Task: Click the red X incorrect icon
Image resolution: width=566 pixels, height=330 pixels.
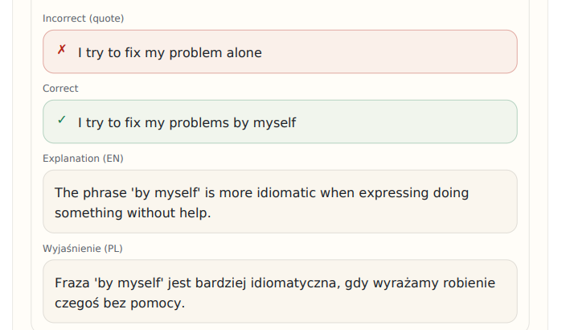Action: coord(61,50)
